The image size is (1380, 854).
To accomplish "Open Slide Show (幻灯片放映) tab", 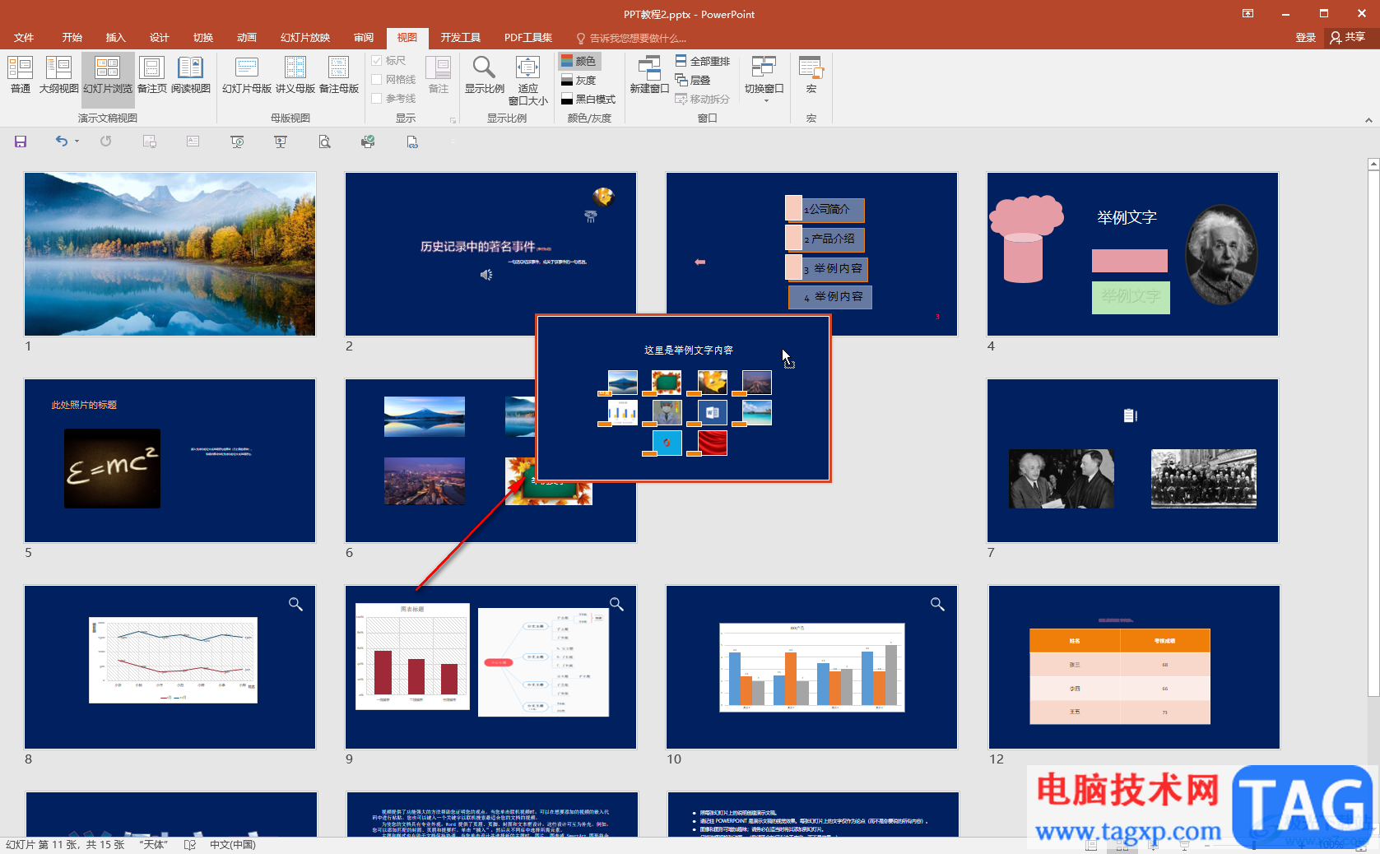I will (x=305, y=38).
